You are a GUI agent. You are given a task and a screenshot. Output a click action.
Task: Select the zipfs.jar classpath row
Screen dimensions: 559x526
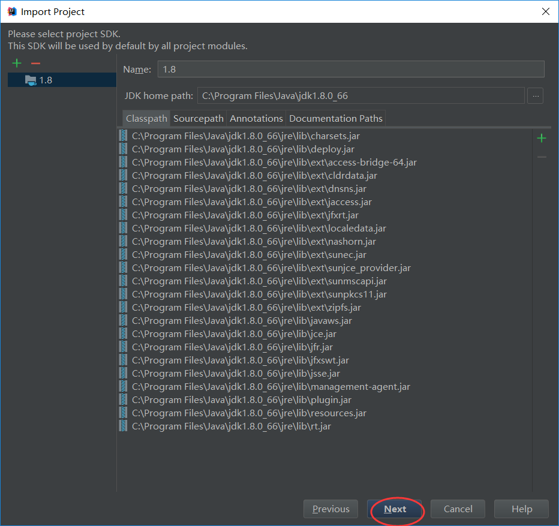tap(325, 308)
